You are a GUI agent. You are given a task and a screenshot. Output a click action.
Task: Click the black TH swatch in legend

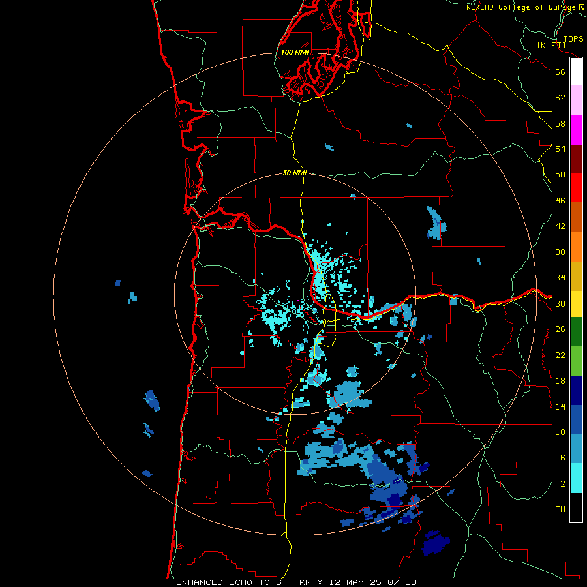[x=576, y=507]
